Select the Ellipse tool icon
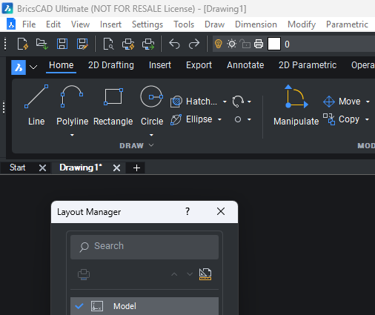Viewport: 375px width, 315px height. pos(176,119)
